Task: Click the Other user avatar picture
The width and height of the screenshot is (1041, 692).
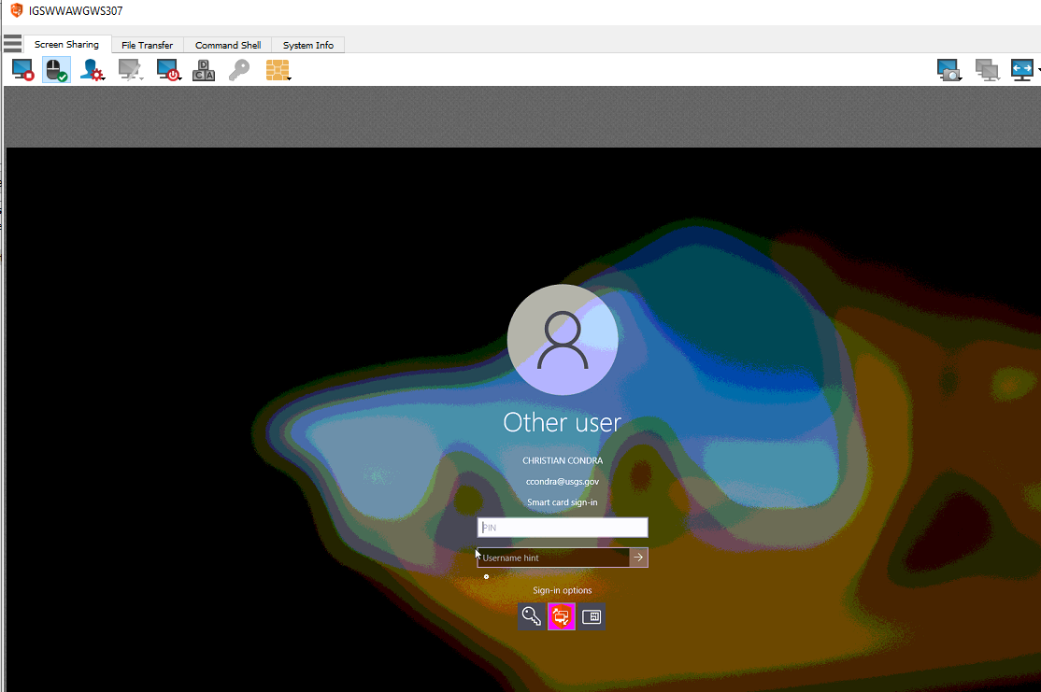Action: coord(563,340)
